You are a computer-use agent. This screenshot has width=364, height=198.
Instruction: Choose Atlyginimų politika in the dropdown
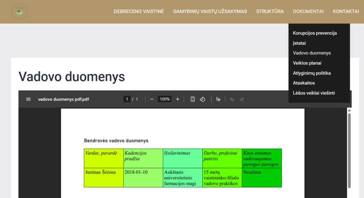[312, 73]
